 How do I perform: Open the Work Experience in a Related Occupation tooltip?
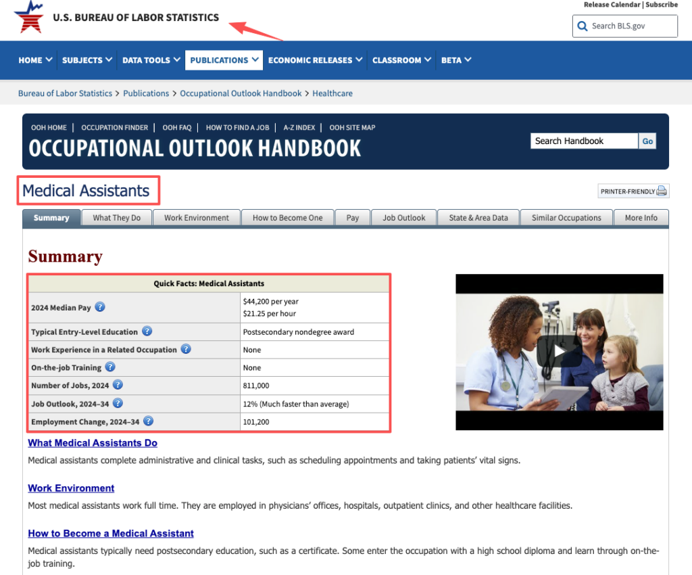coord(186,349)
